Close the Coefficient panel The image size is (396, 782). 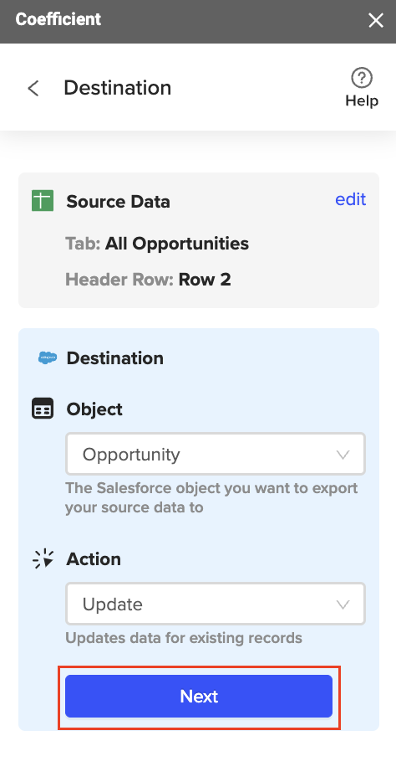coord(376,20)
